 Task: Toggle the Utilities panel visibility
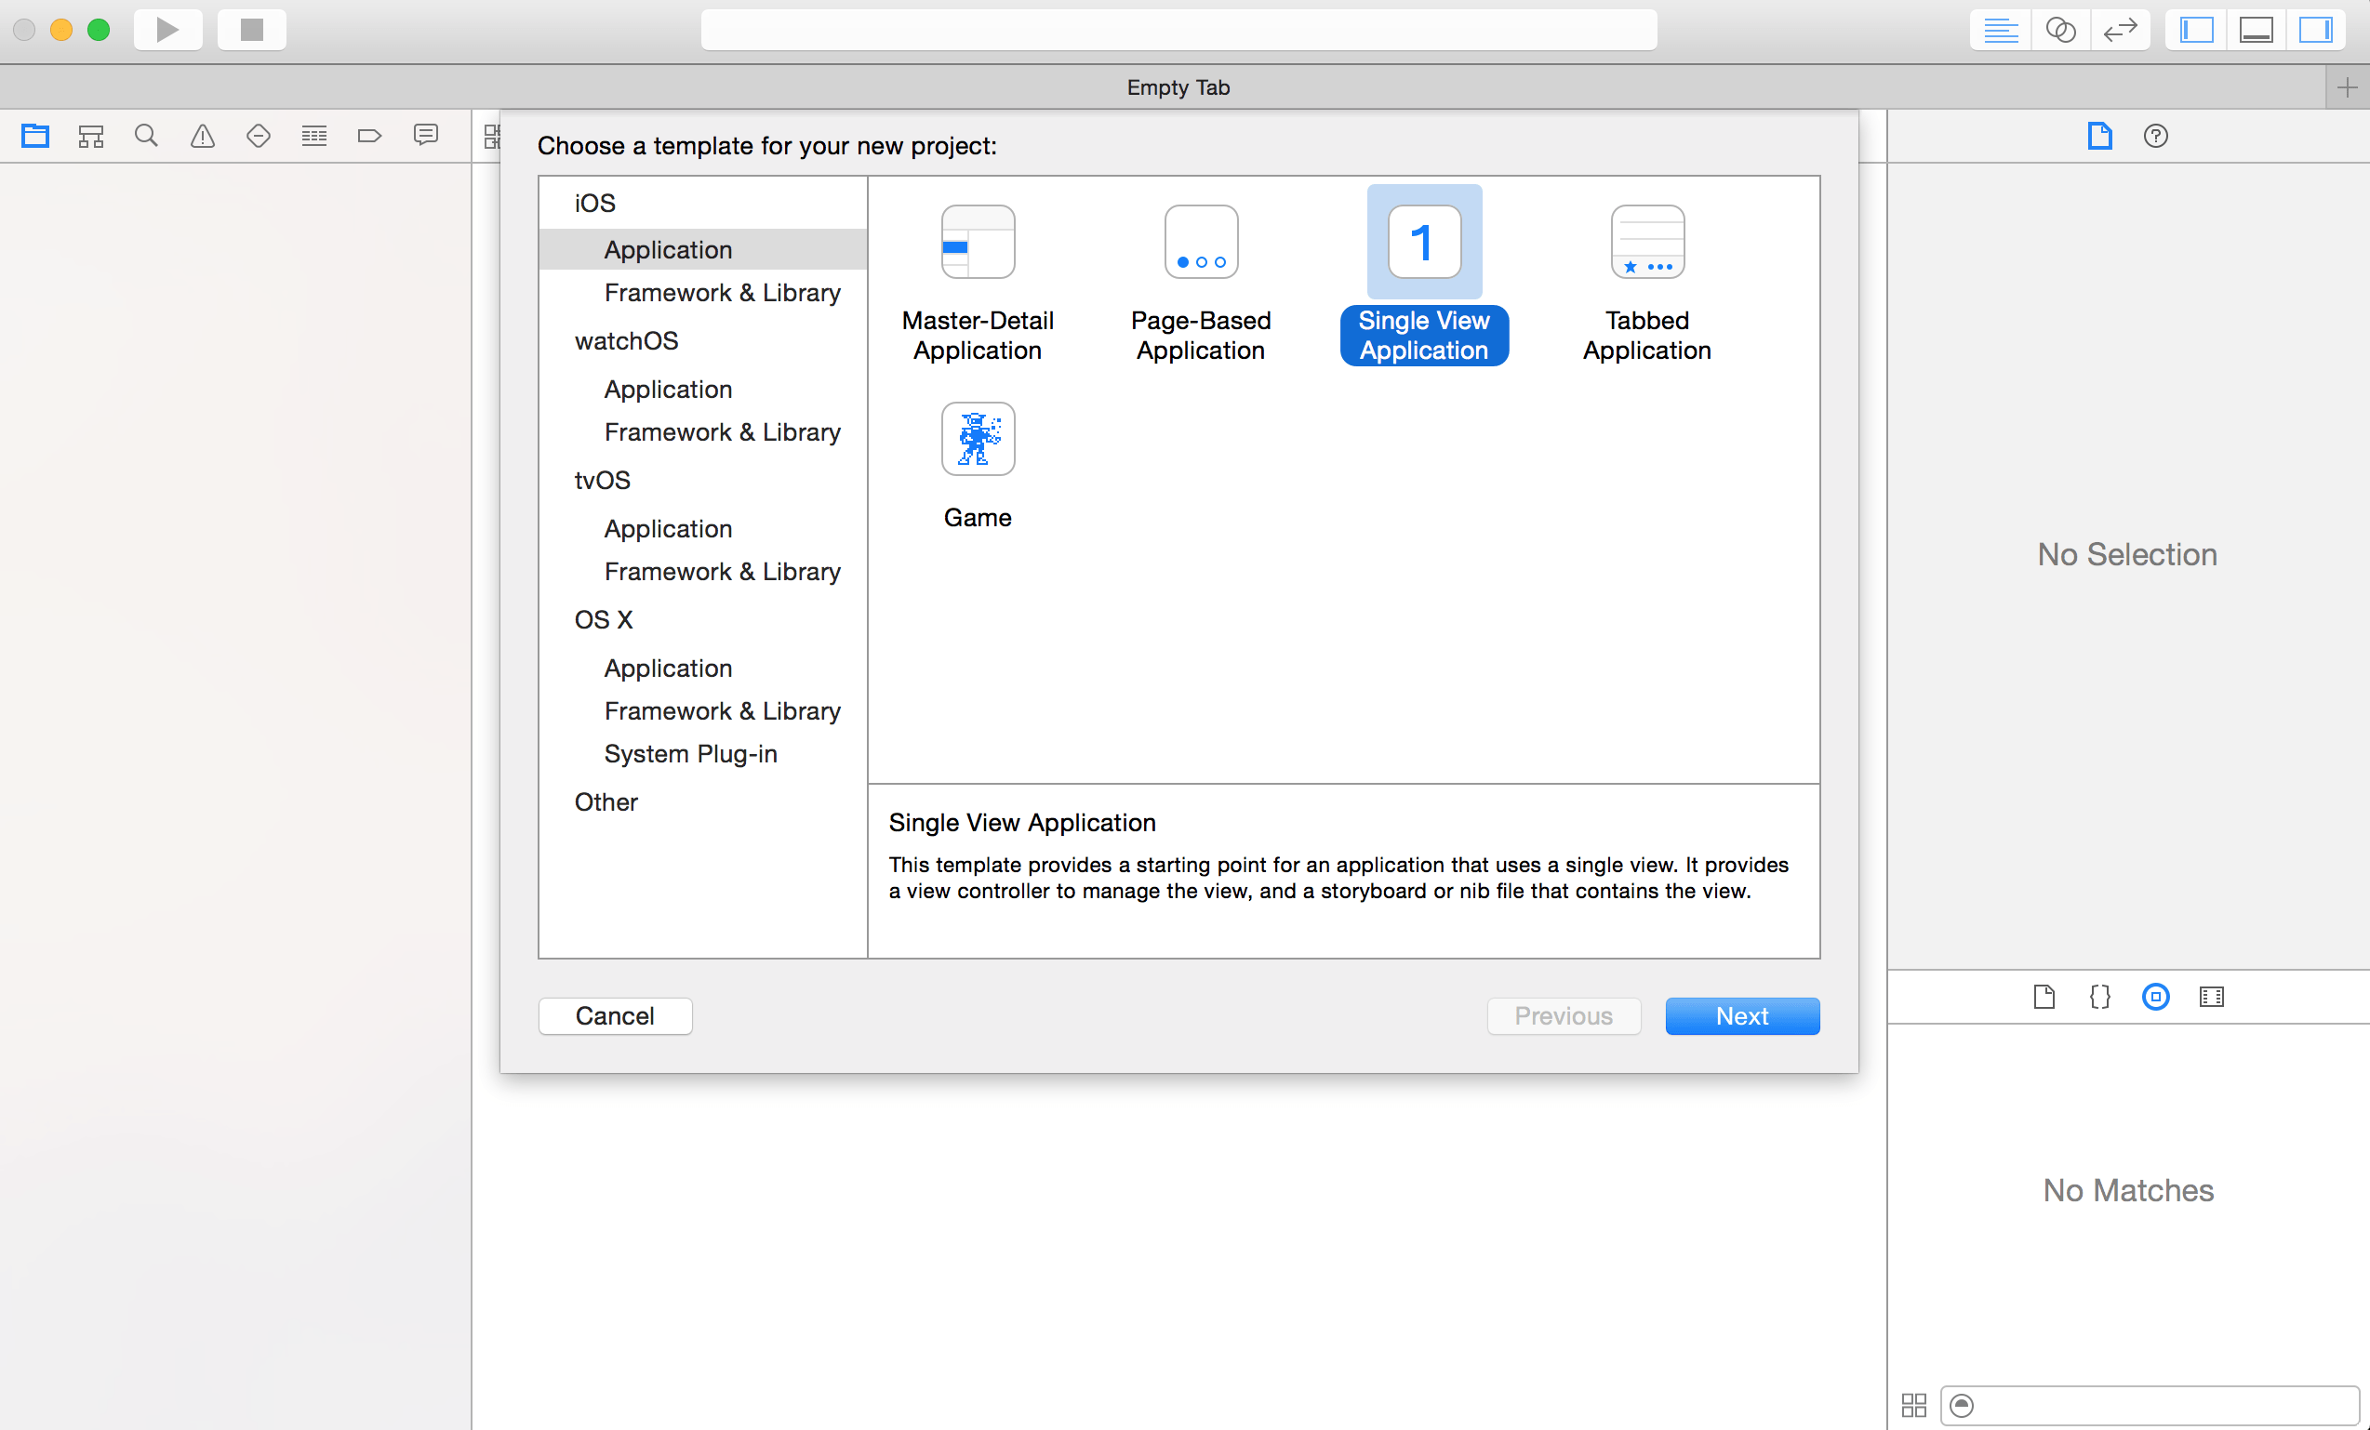click(2315, 30)
